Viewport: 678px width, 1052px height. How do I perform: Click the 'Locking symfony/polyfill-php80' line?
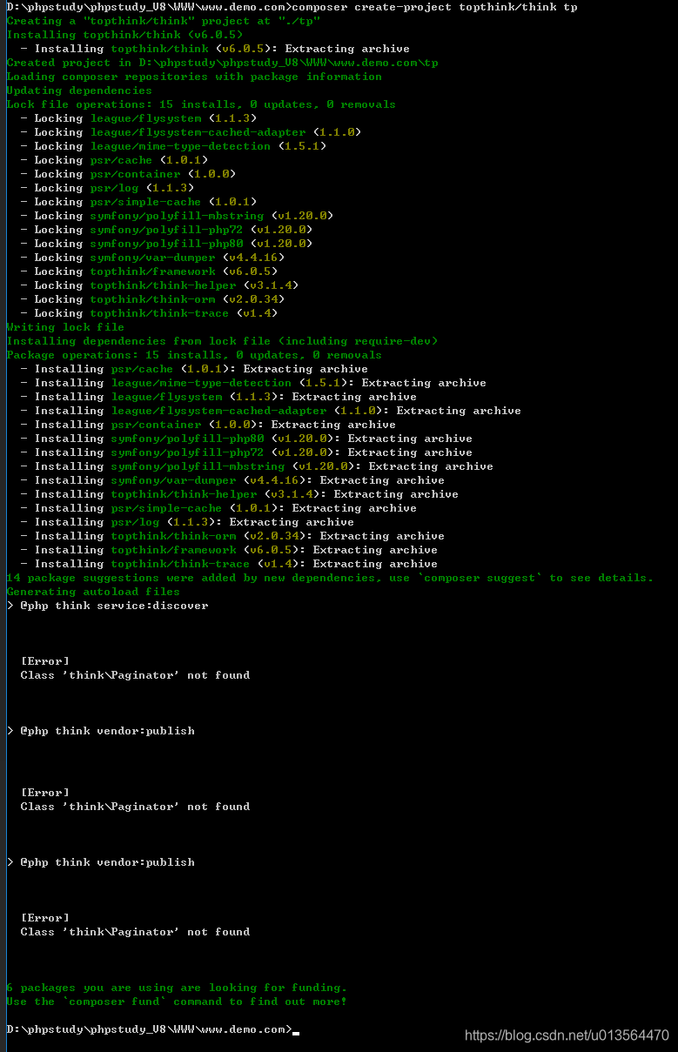(166, 244)
